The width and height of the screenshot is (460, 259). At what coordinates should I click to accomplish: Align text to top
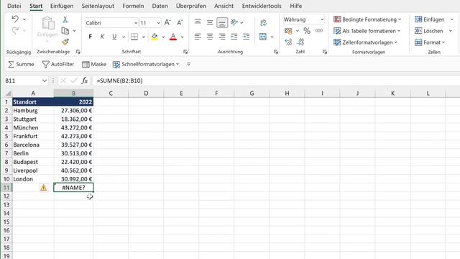point(198,22)
